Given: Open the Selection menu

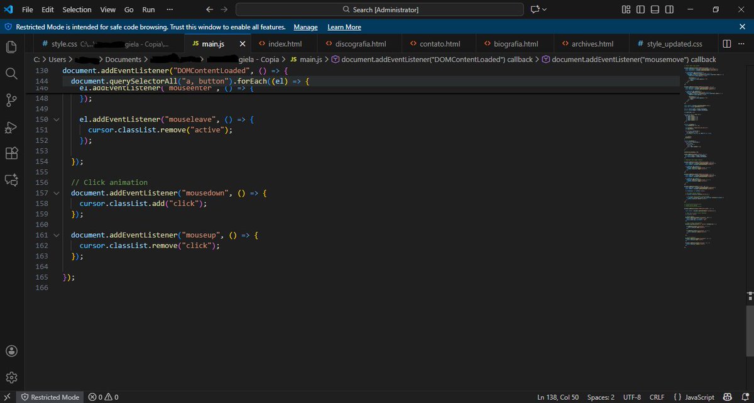Looking at the screenshot, I should [x=77, y=9].
